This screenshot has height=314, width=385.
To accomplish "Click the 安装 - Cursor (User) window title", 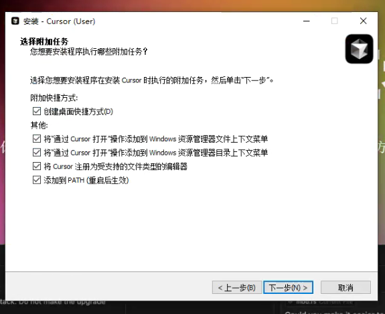I will click(x=59, y=21).
